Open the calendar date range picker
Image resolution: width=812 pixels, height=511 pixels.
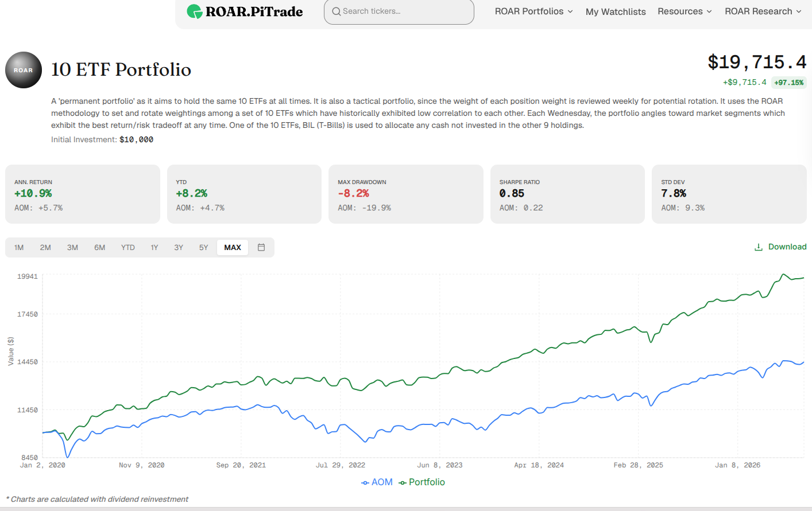(261, 247)
